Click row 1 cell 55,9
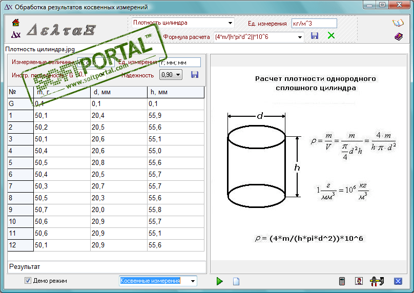The width and height of the screenshot is (414, 293). pos(176,116)
